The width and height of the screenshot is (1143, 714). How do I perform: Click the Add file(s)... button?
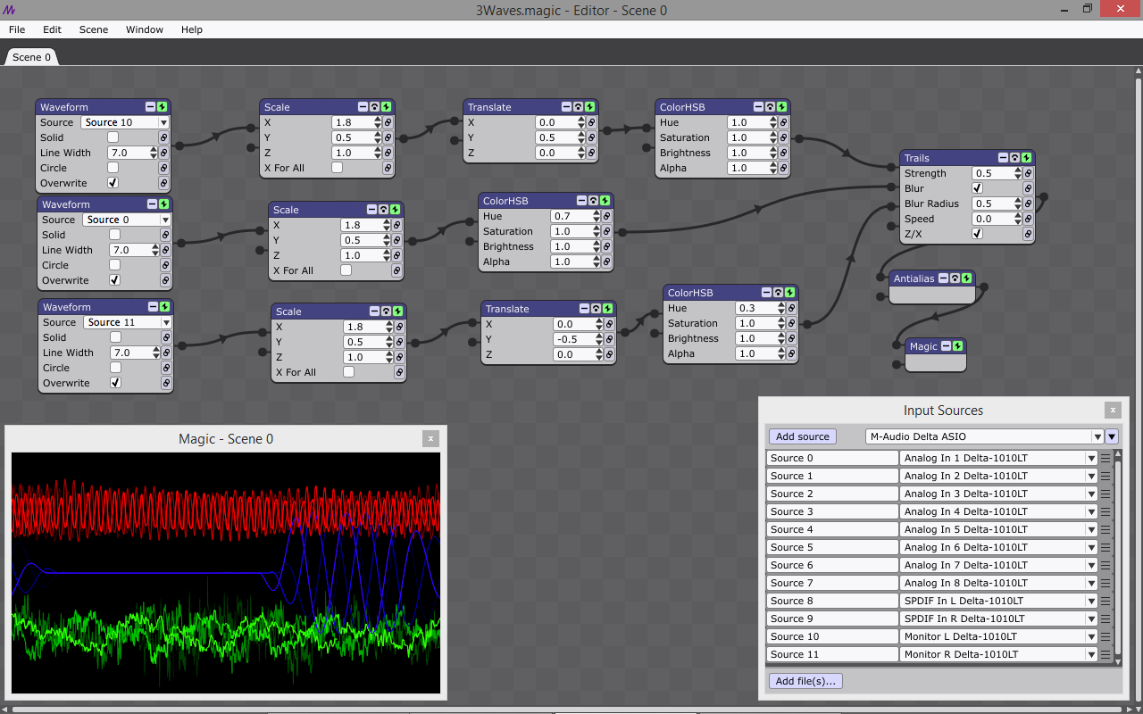coord(805,681)
